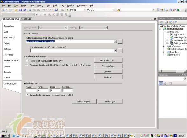Click the Italic formatting icon
This screenshot has width=187, height=138.
click(x=41, y=15)
